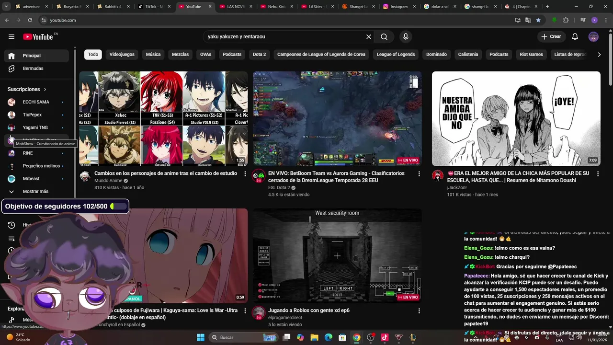Select the Mezclas filter chip
The width and height of the screenshot is (613, 345).
coord(181,55)
